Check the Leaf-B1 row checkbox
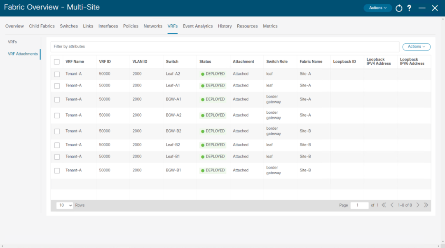This screenshot has width=445, height=248. pyautogui.click(x=57, y=157)
